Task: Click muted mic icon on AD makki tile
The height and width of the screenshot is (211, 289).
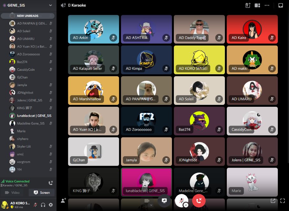Action: tap(272, 69)
